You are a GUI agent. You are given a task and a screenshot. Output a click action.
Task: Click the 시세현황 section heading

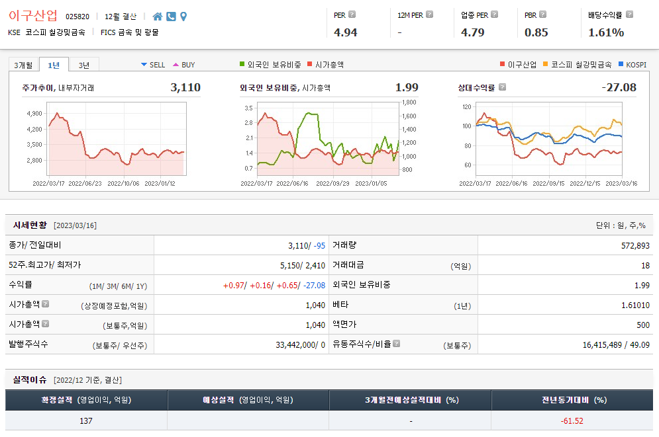pyautogui.click(x=30, y=225)
